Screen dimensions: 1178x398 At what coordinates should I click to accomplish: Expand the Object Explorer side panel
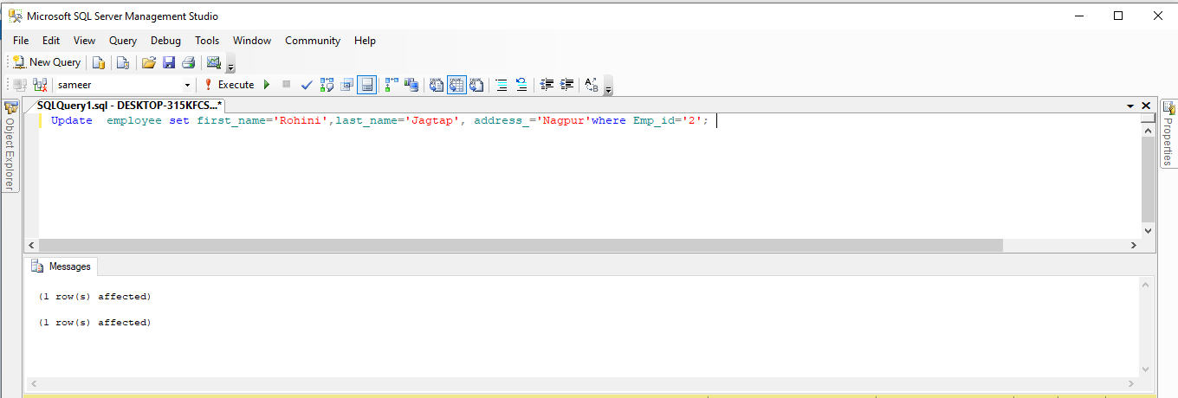point(10,145)
